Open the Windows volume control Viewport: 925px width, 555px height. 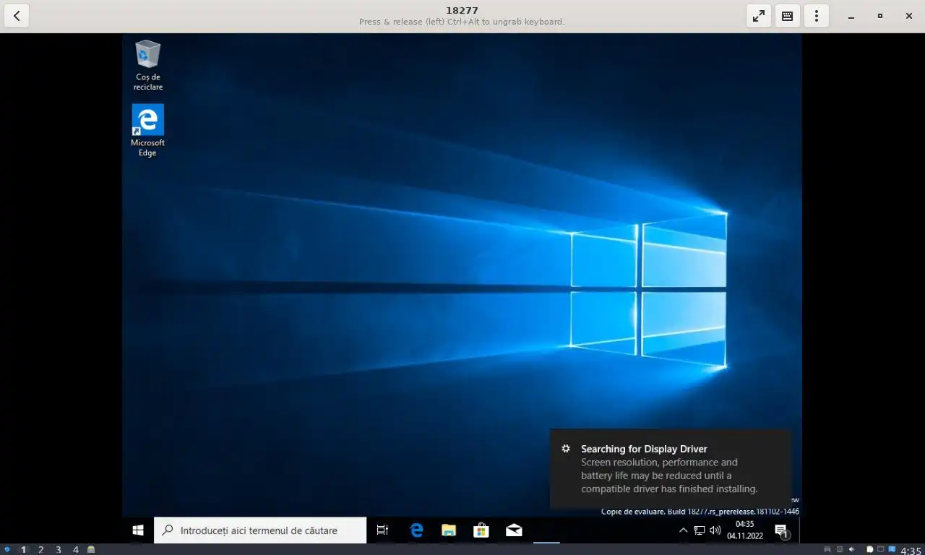pyautogui.click(x=715, y=530)
